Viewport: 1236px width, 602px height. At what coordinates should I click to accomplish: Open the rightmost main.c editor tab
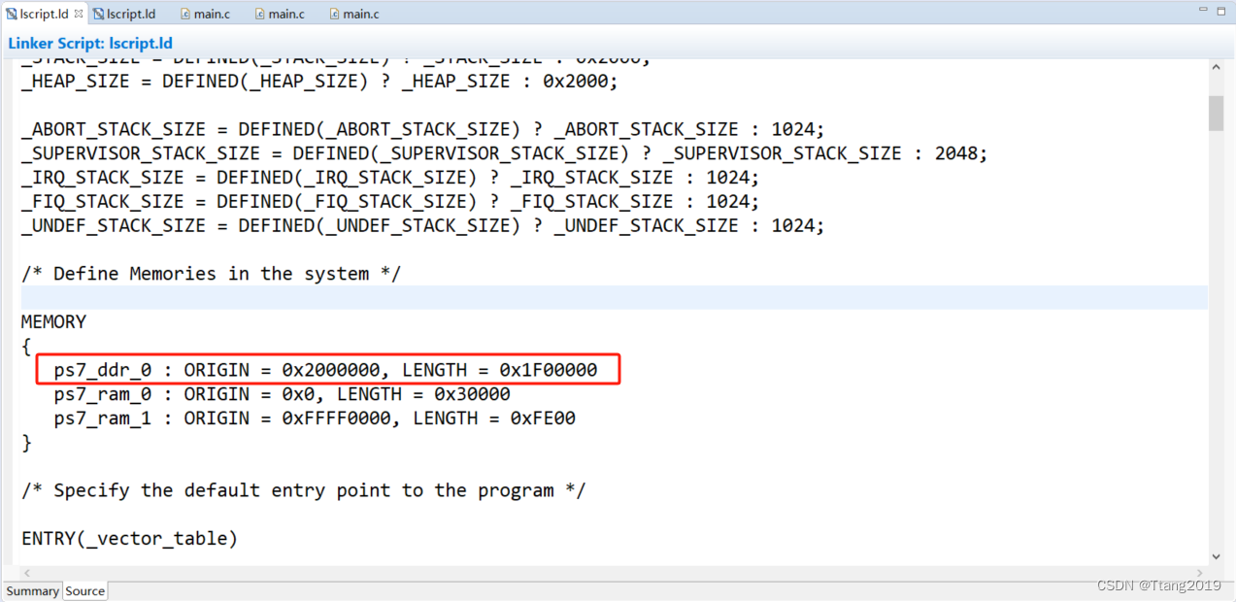[353, 14]
